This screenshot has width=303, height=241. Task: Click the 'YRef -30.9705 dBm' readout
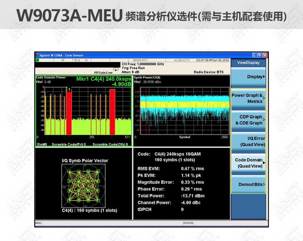pos(147,82)
